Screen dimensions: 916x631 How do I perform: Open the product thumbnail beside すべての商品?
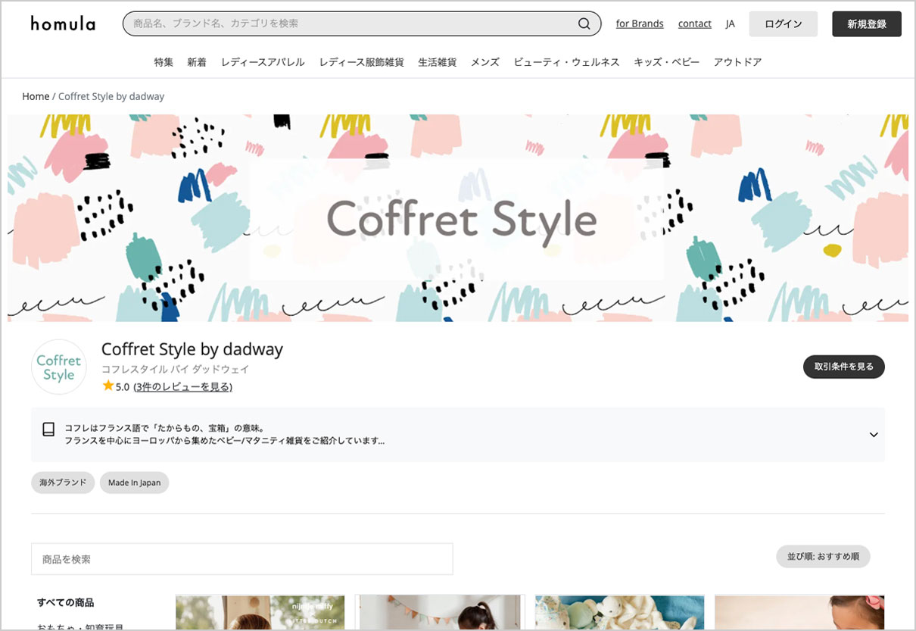(x=260, y=613)
